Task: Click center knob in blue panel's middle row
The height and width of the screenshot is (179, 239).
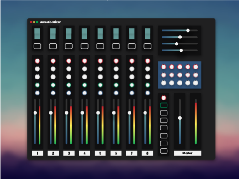Action: pyautogui.click(x=180, y=75)
